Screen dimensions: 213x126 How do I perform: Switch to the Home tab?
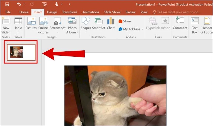tap(24, 12)
